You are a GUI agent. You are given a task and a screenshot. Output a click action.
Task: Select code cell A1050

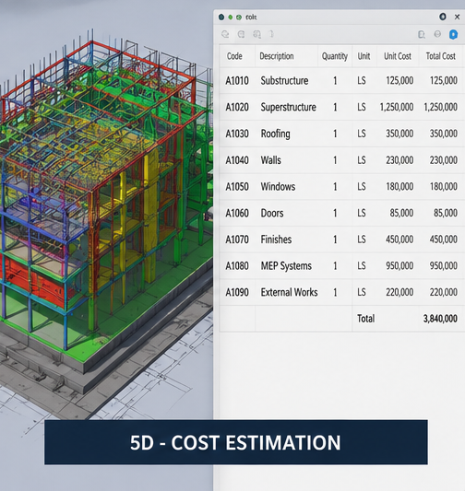pos(237,187)
